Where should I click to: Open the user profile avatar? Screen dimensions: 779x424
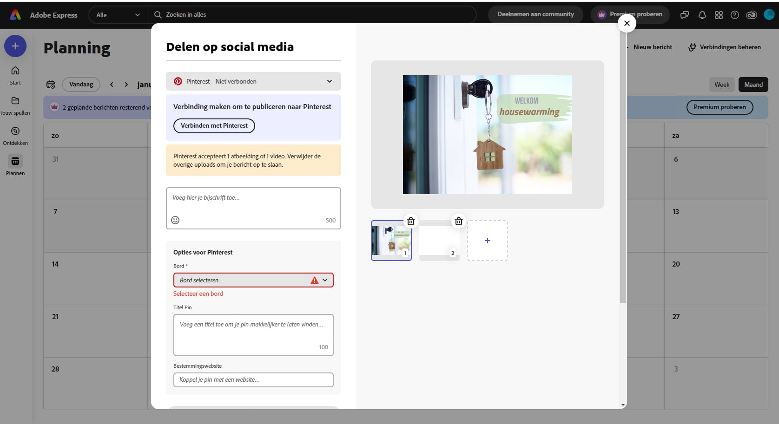click(x=769, y=15)
